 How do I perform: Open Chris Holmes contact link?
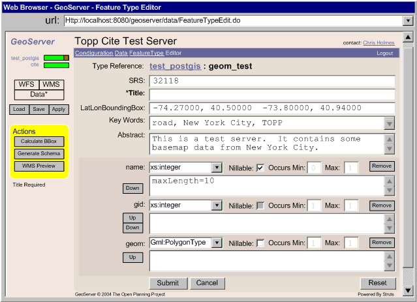pos(378,43)
